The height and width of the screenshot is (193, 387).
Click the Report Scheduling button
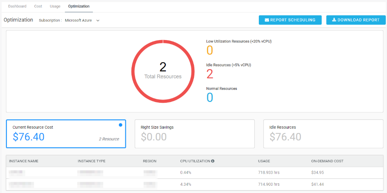point(290,20)
